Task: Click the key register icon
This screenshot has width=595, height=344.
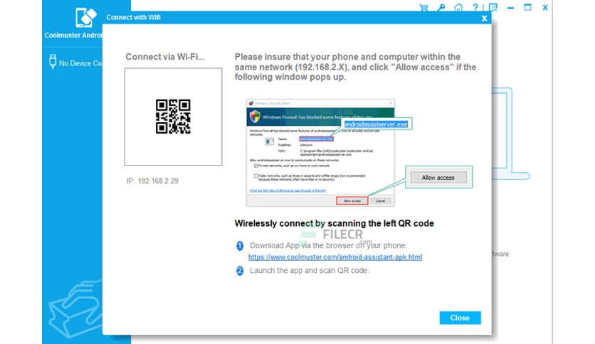Action: tap(441, 8)
